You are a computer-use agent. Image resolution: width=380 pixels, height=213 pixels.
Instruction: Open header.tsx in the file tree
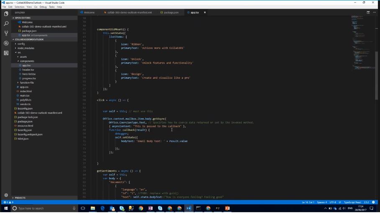28,70
